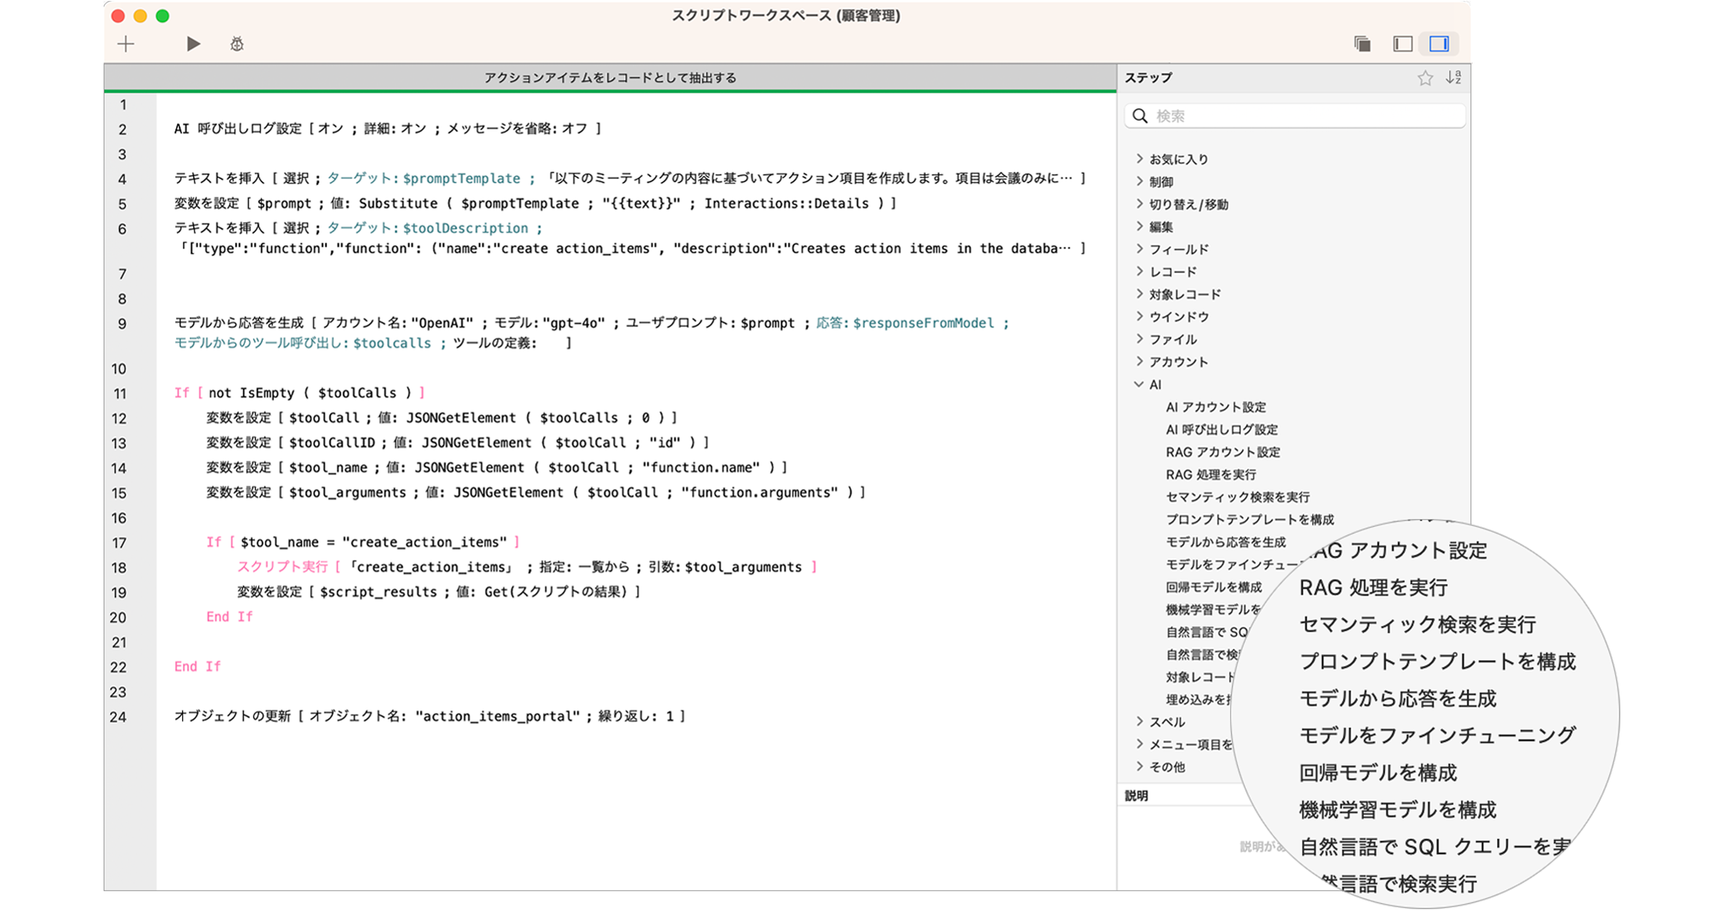Click the plus icon to add new script
1711x910 pixels.
point(125,44)
